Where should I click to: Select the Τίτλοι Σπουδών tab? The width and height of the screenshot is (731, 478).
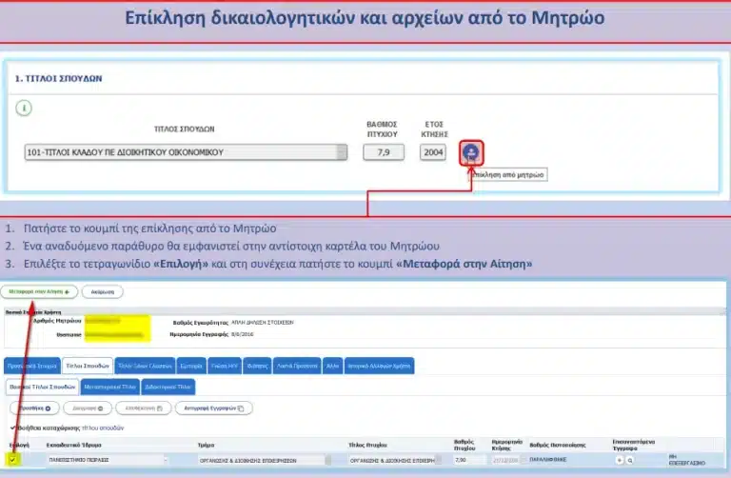[x=88, y=366]
